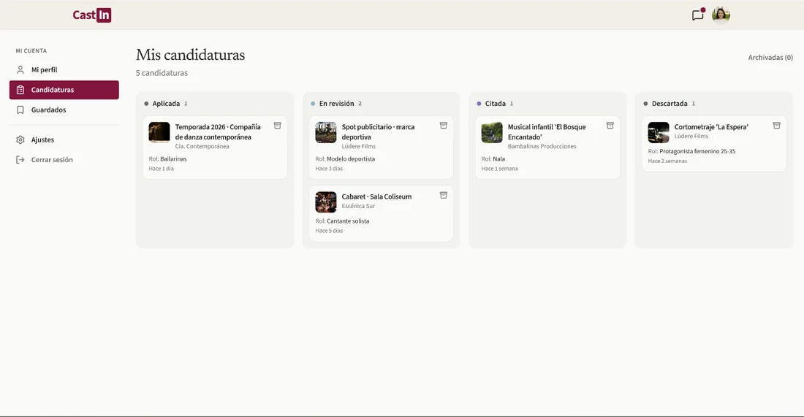This screenshot has width=804, height=417.
Task: Click Rol: Bailarinas text
Action: coord(167,158)
